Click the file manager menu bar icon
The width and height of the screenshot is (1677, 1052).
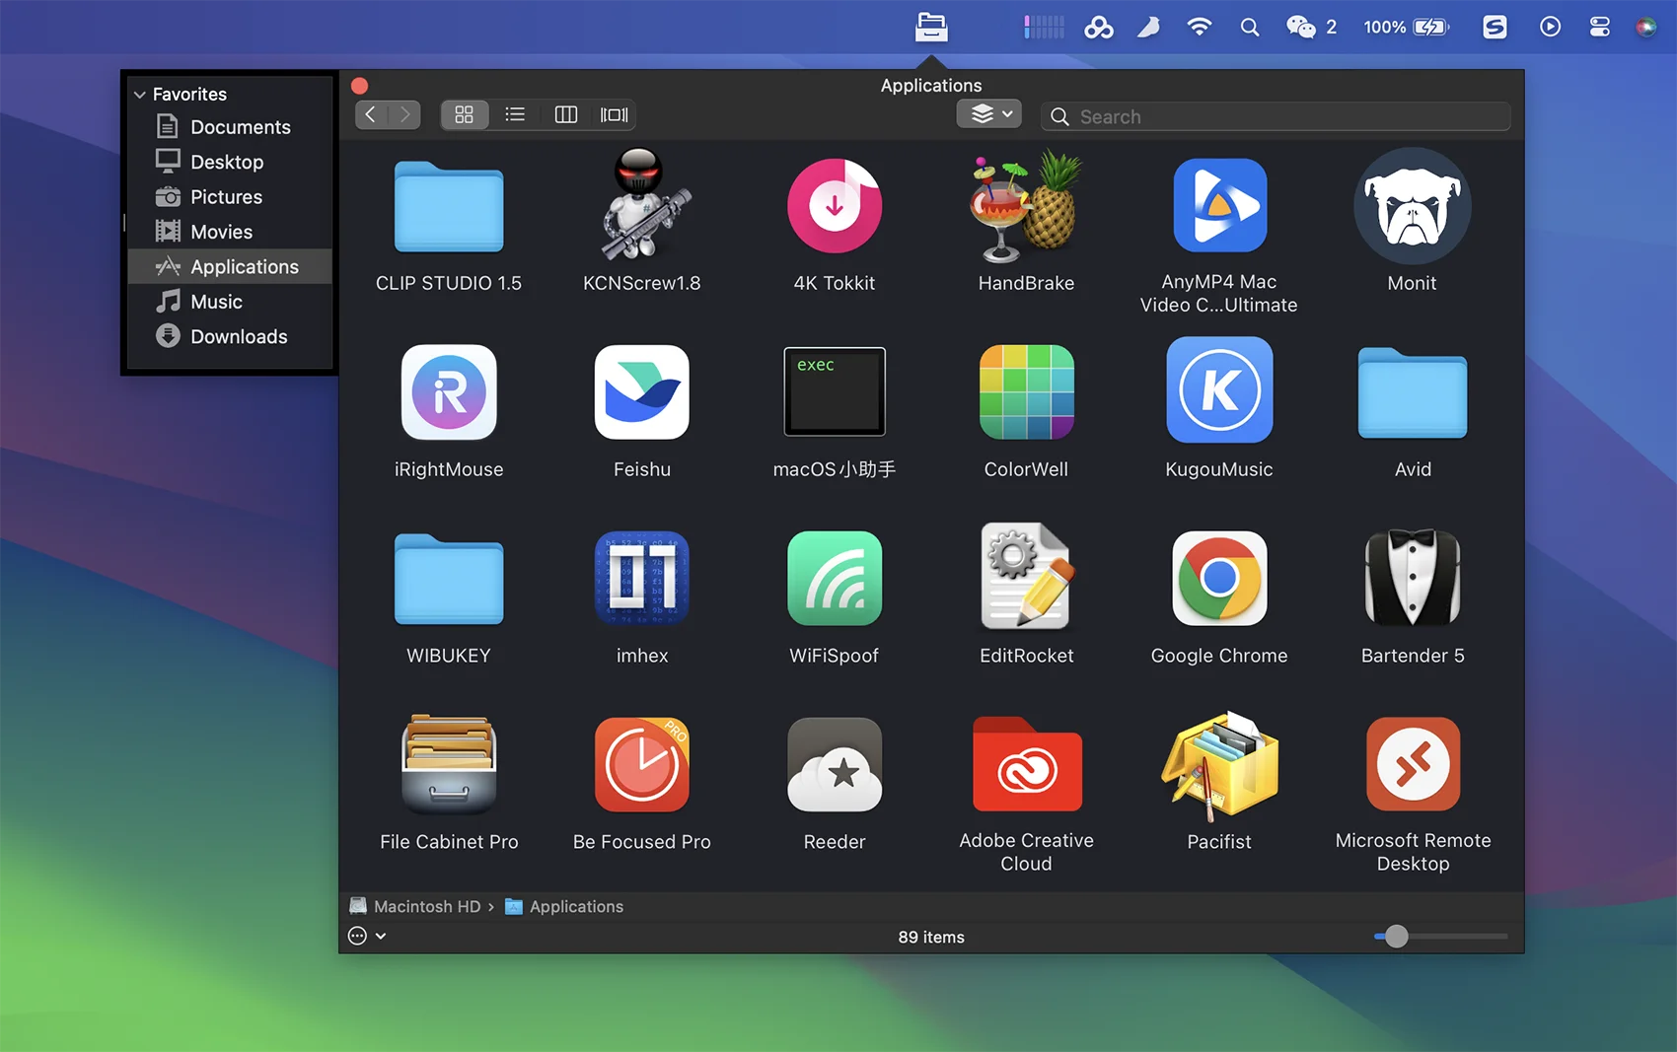(931, 27)
